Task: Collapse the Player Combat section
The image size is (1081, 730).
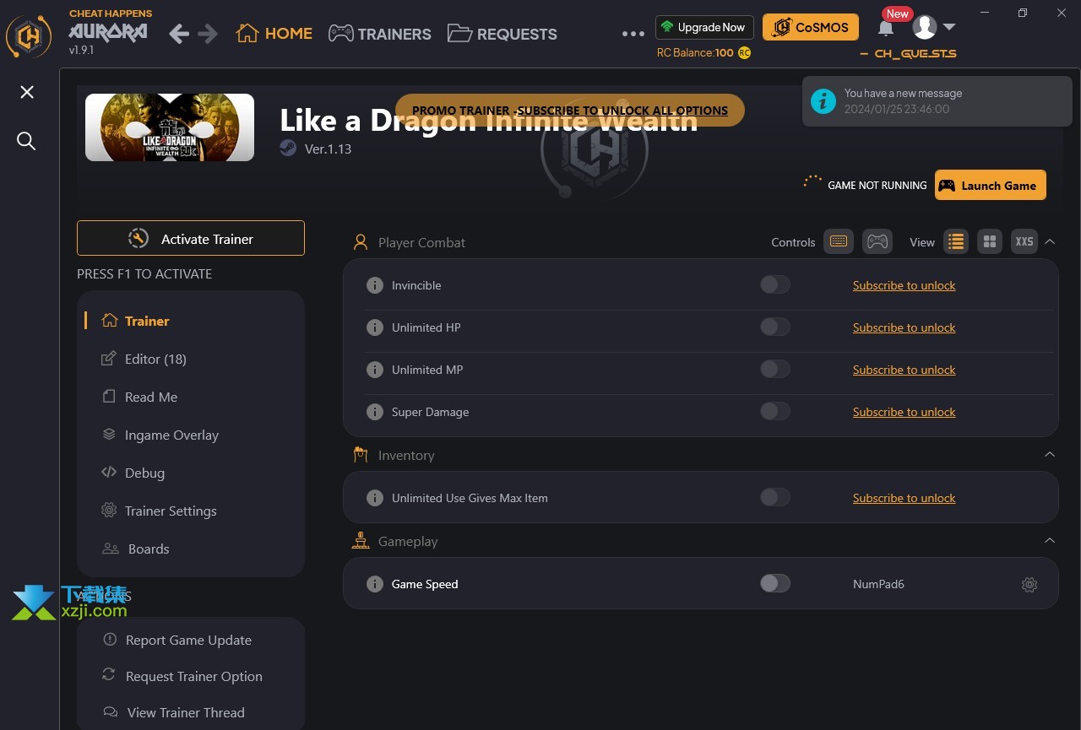Action: tap(1050, 241)
